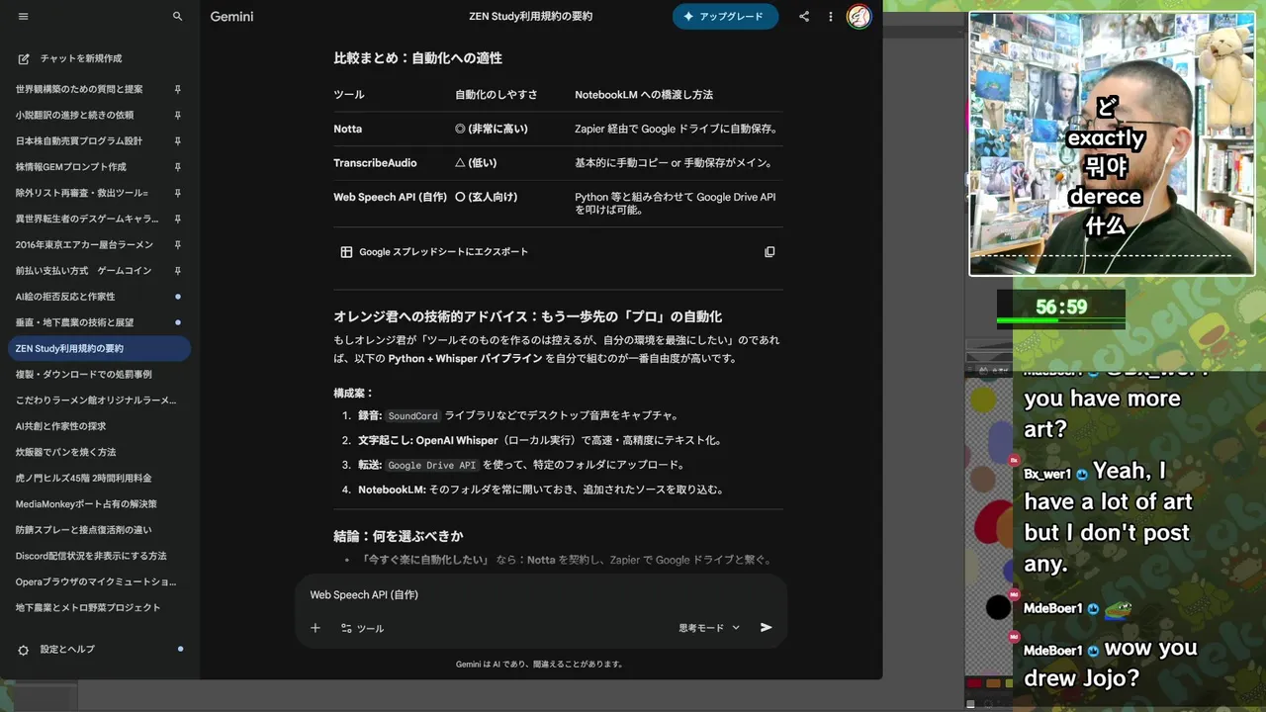Open chat Discord配信状況を非表示にする方法
Viewport: 1266px width, 712px height.
coord(91,556)
